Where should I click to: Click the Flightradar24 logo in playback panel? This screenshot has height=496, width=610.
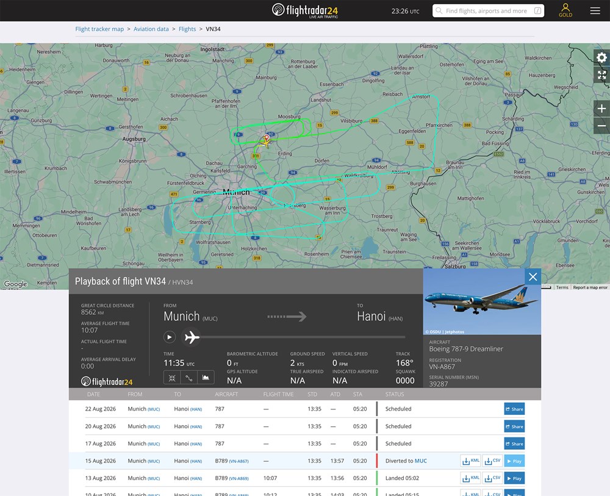(107, 381)
